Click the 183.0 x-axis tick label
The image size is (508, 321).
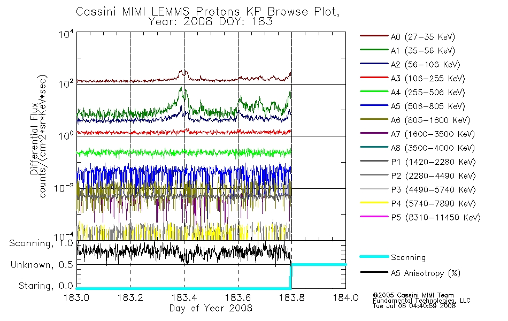(x=76, y=297)
